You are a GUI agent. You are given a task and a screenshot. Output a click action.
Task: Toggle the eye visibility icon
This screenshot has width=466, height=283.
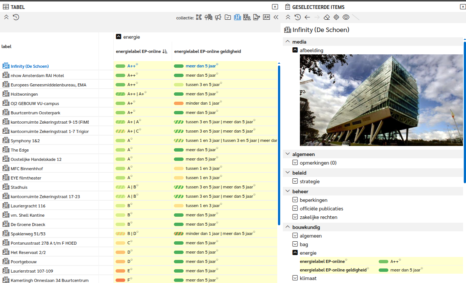[x=346, y=17]
